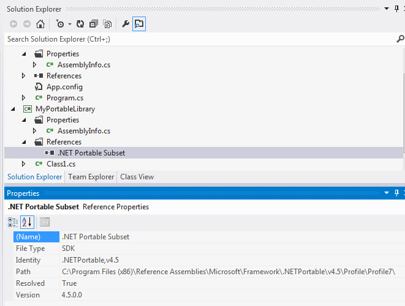This screenshot has width=405, height=306.
Task: Click the Pending Changes Filter clock icon
Action: 60,24
